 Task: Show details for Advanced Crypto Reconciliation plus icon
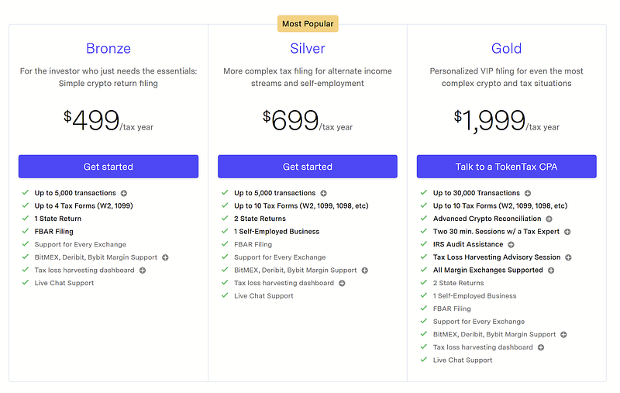click(549, 219)
